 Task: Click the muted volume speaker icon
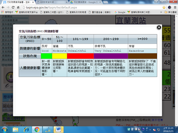[154, 130]
